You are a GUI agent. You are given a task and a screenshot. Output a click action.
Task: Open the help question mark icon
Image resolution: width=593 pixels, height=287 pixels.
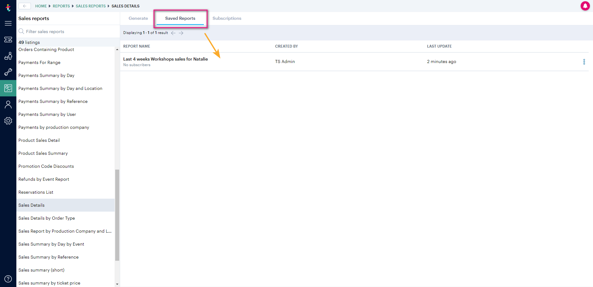pos(8,279)
